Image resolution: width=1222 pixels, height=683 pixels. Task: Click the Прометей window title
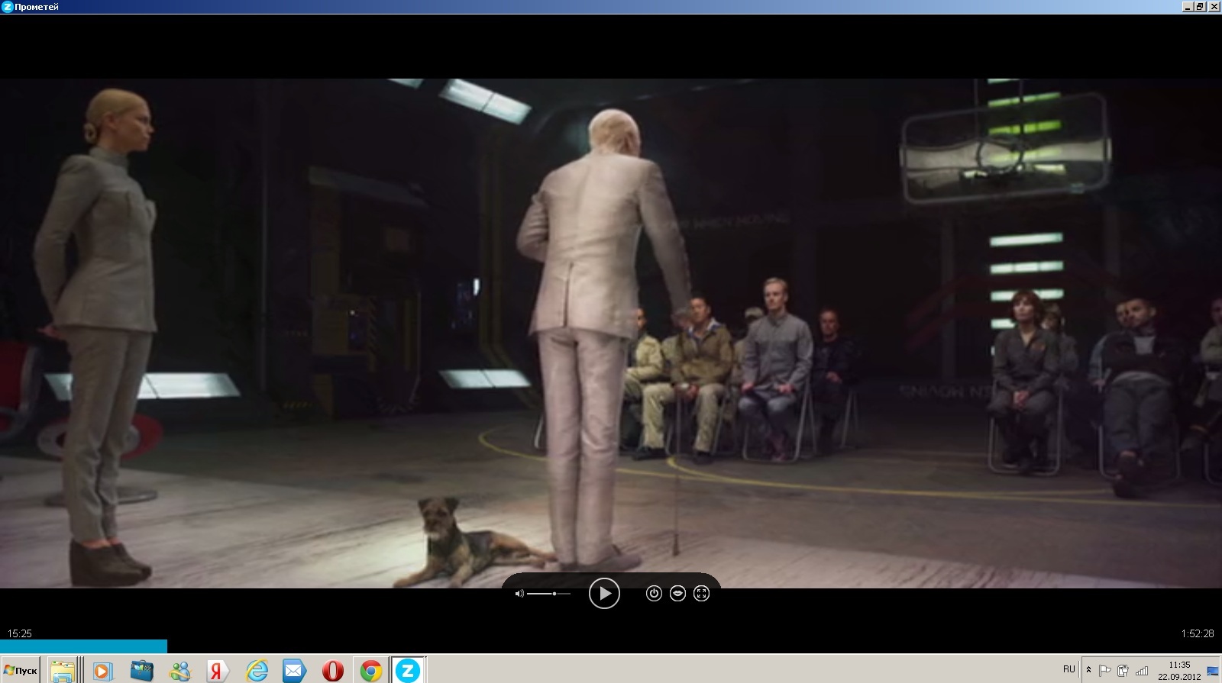click(37, 7)
